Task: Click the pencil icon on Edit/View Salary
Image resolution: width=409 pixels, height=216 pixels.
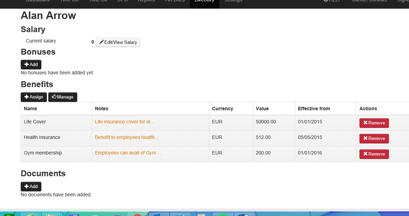Action: click(101, 42)
